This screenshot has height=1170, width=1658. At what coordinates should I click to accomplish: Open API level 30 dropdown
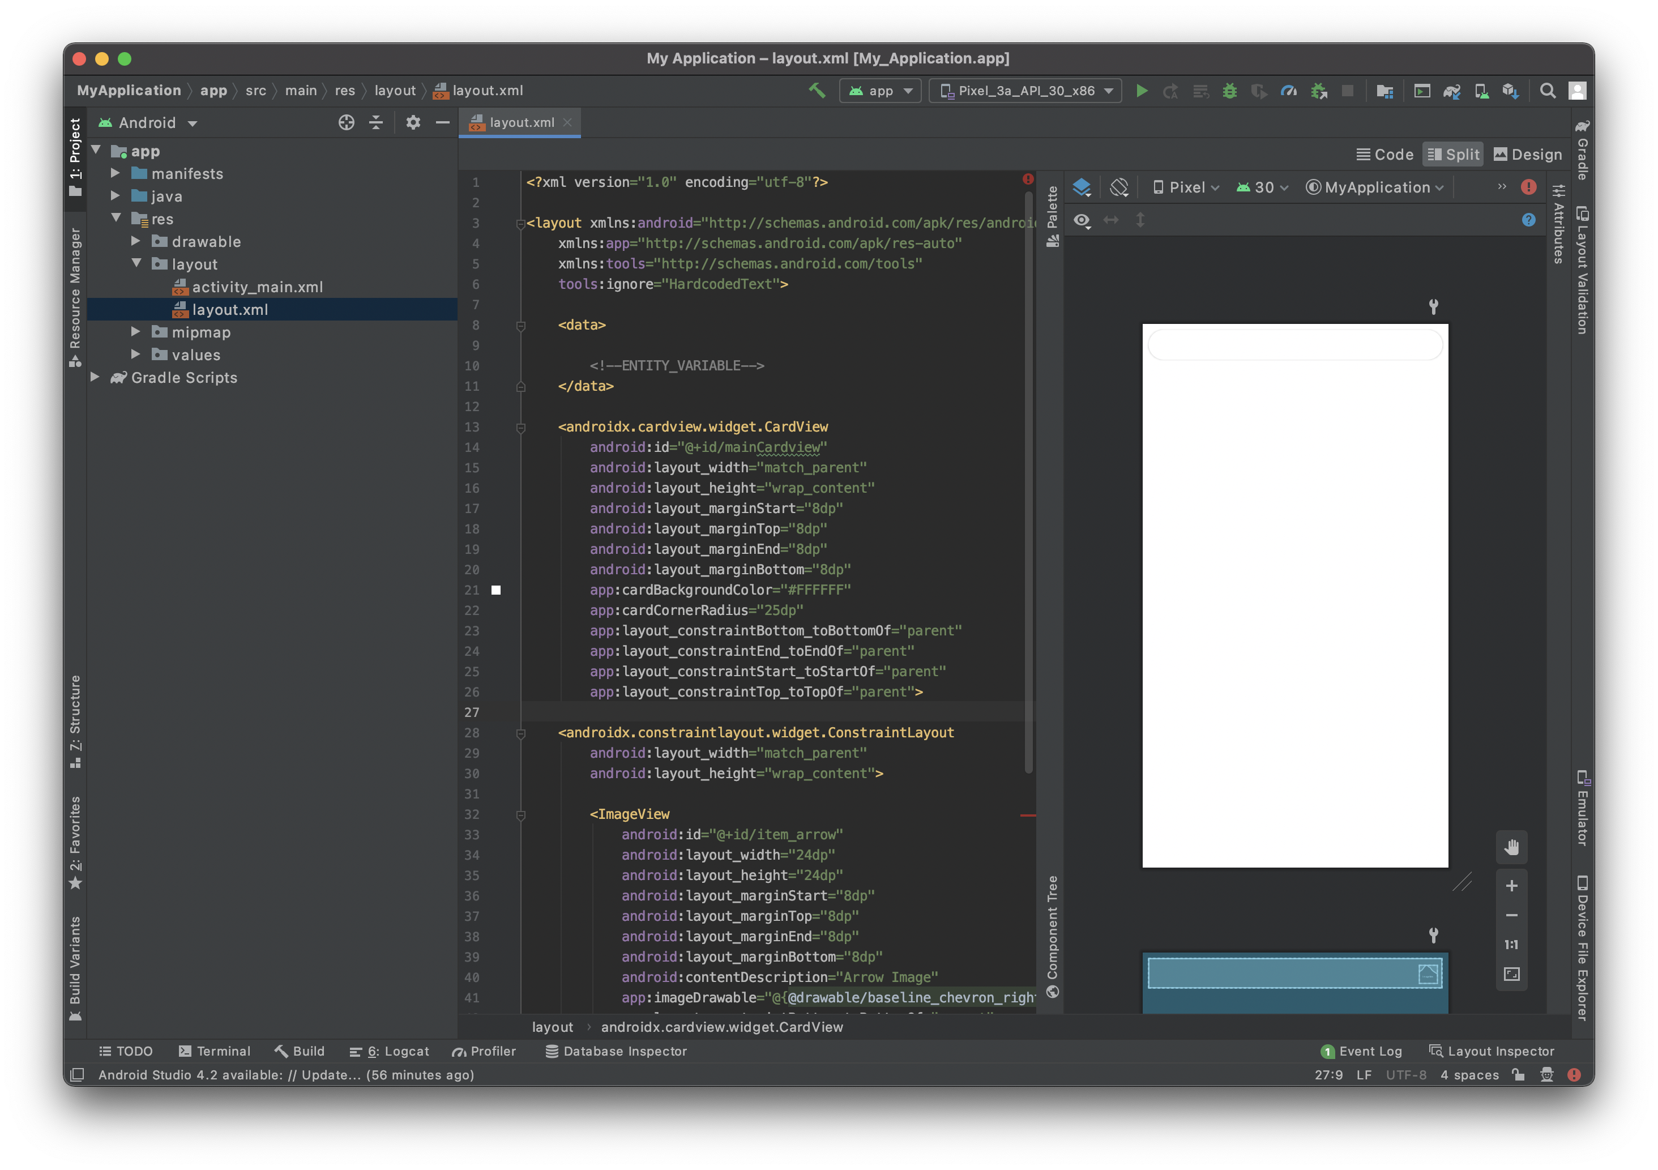[x=1262, y=188]
